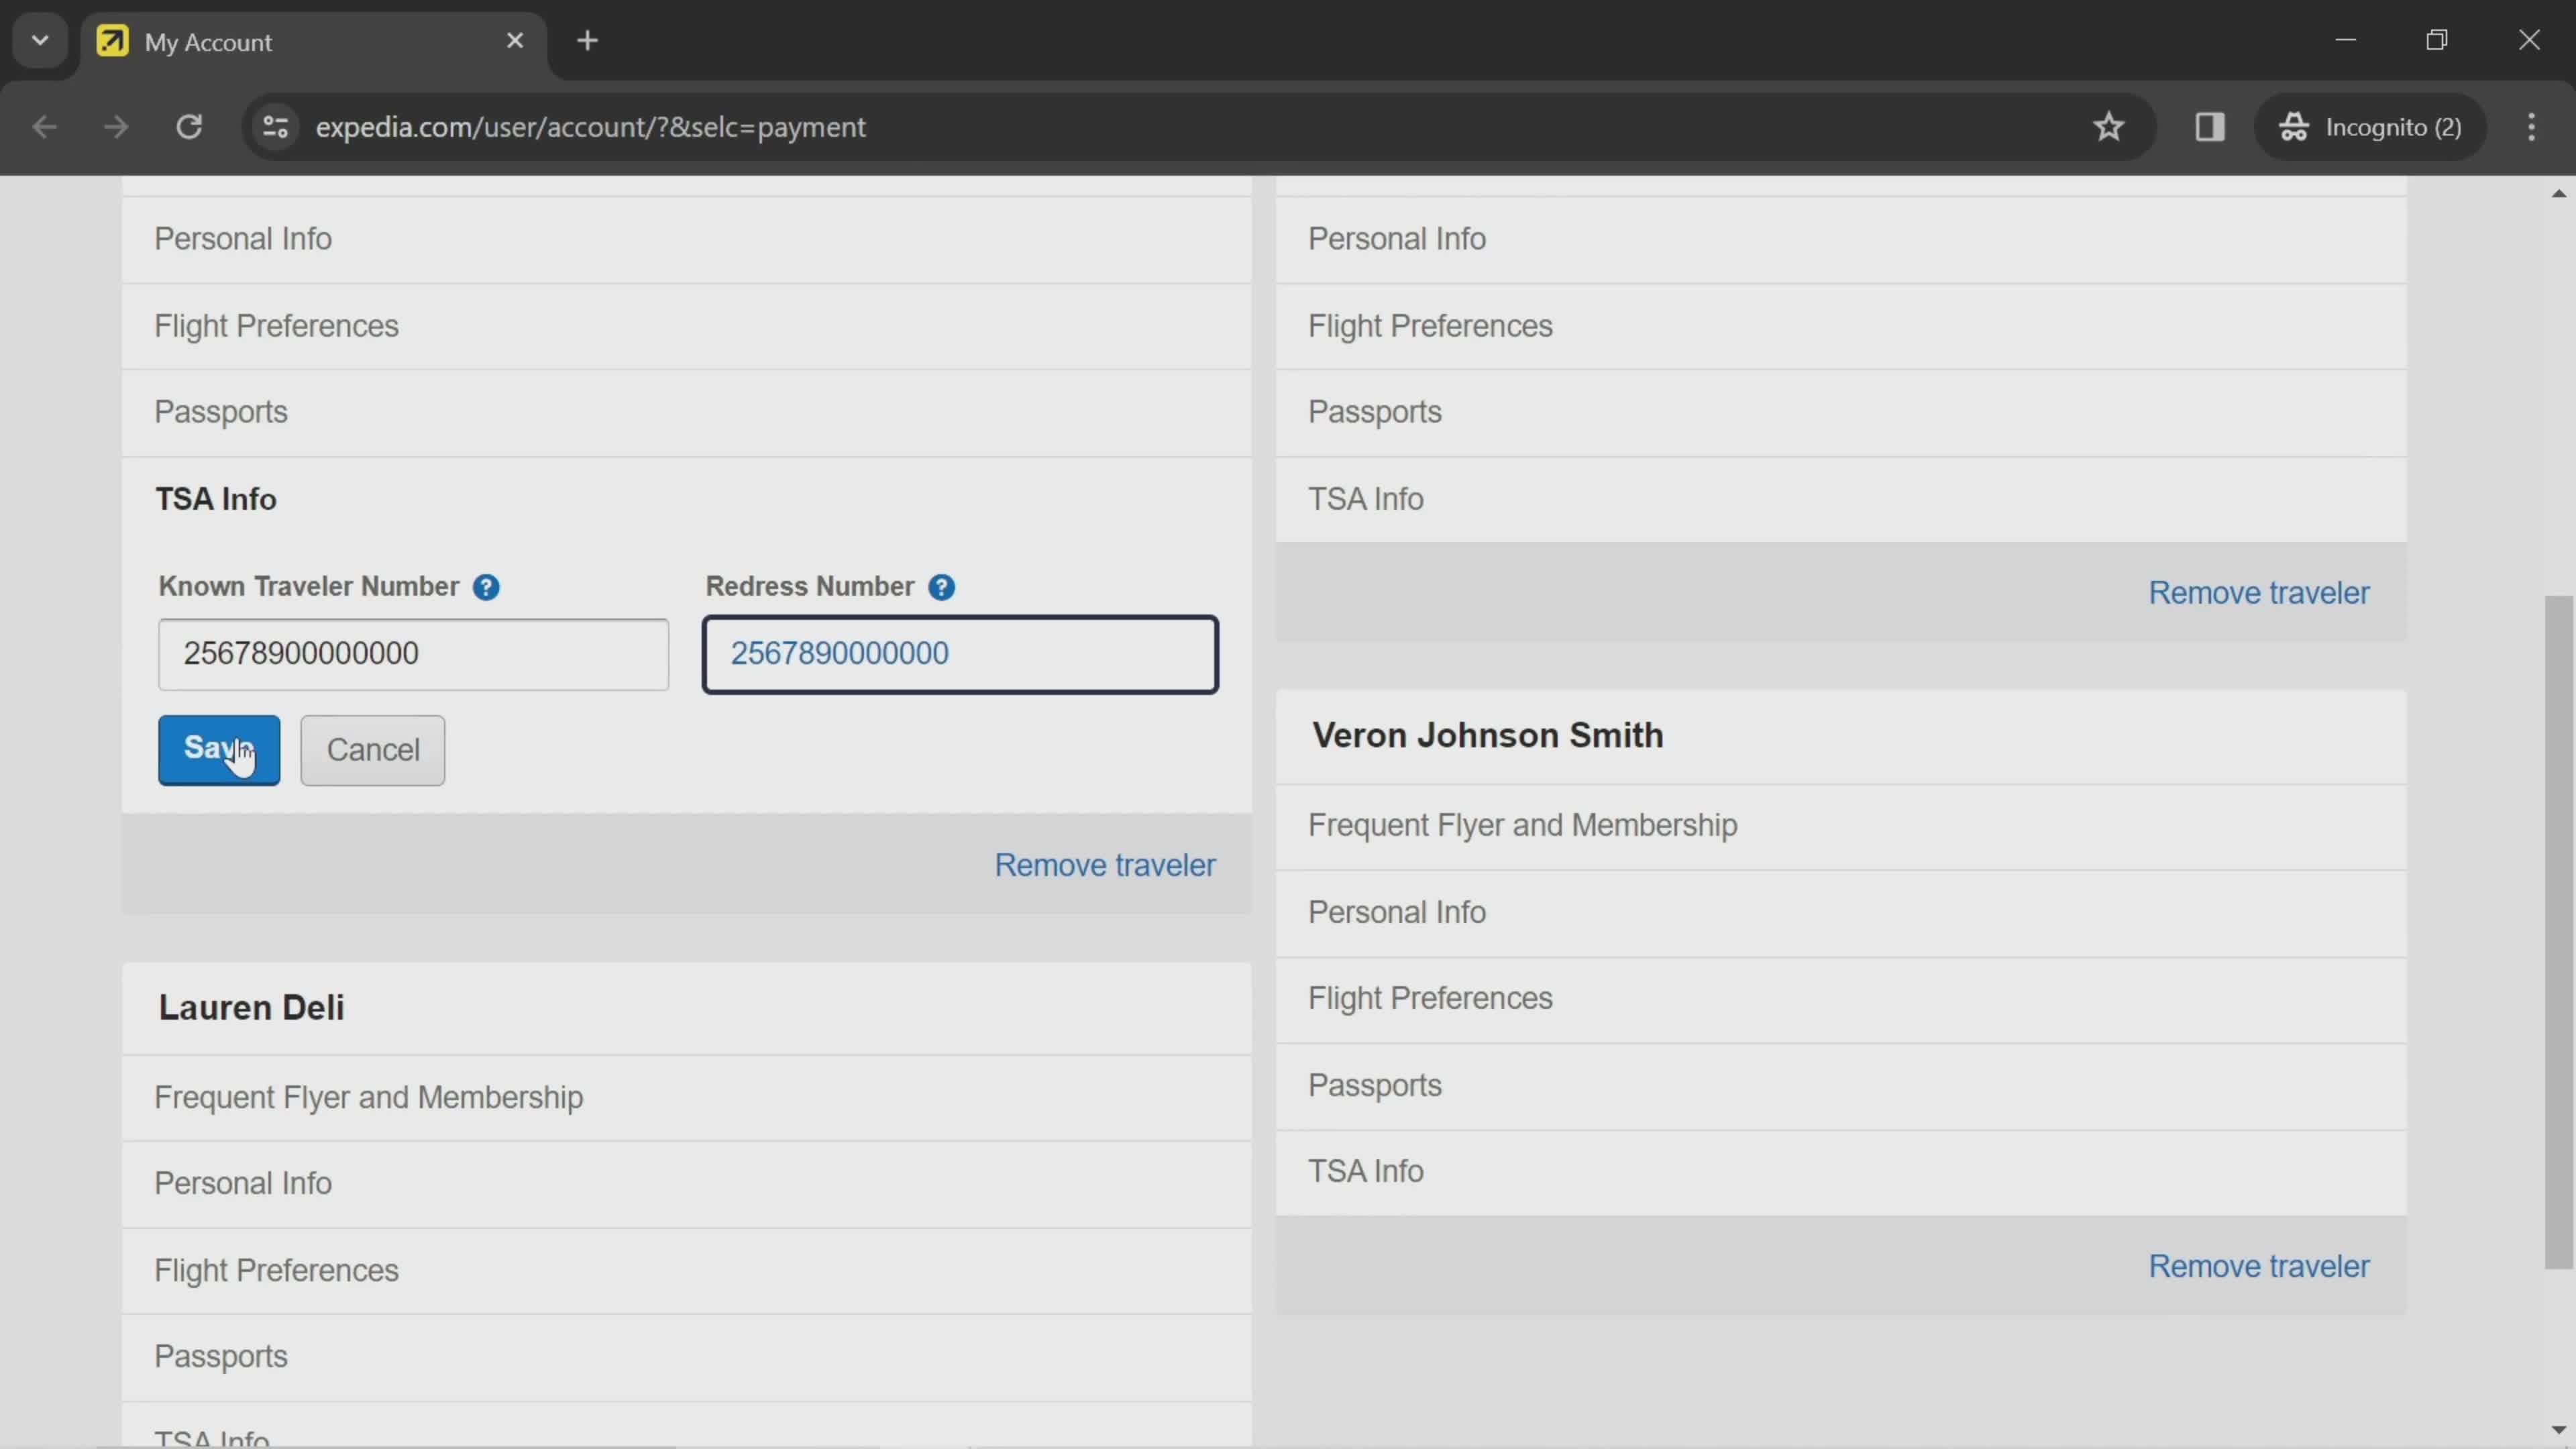Open Chrome three-dot menu
Screen dimensions: 2576x1449
coord(2532,127)
